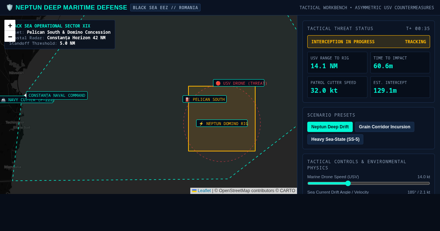Select the Neptun Deep Drift preset
Screen dimensions: 440x231
(x=330, y=127)
